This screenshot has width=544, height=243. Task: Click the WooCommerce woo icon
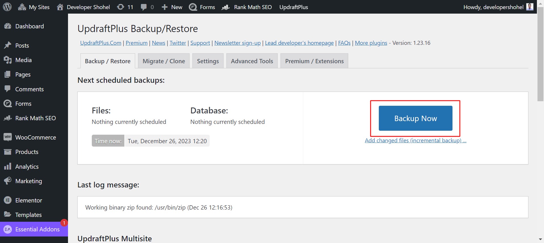point(8,137)
